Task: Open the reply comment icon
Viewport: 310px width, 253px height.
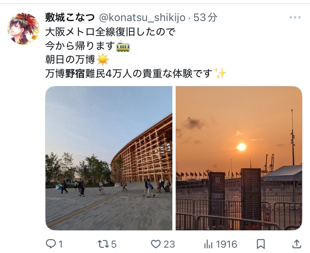Action: tap(51, 244)
